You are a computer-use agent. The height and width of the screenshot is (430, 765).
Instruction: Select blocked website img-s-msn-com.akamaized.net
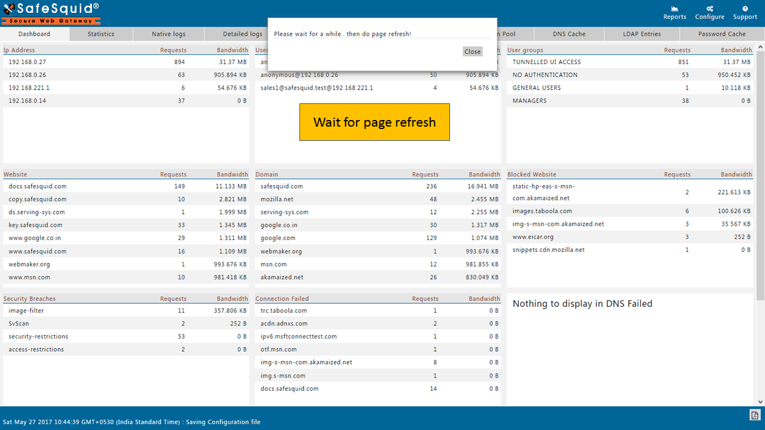[630, 224]
